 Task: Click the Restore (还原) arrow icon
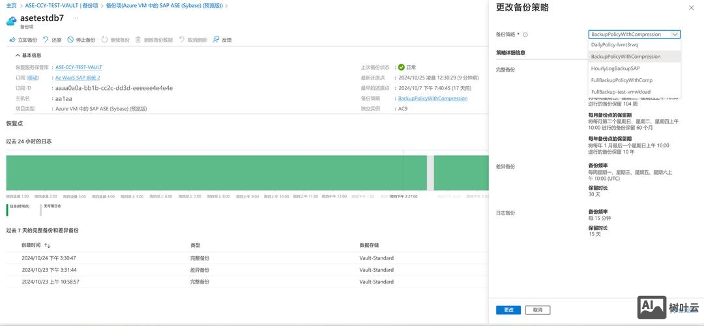[x=46, y=40]
